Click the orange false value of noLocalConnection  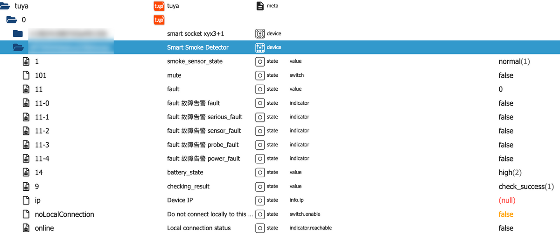point(506,214)
